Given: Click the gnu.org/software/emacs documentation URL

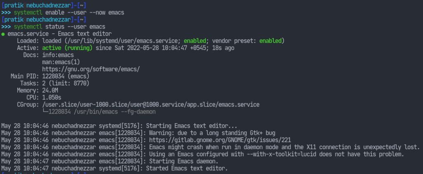Looking at the screenshot, I should (91, 69).
